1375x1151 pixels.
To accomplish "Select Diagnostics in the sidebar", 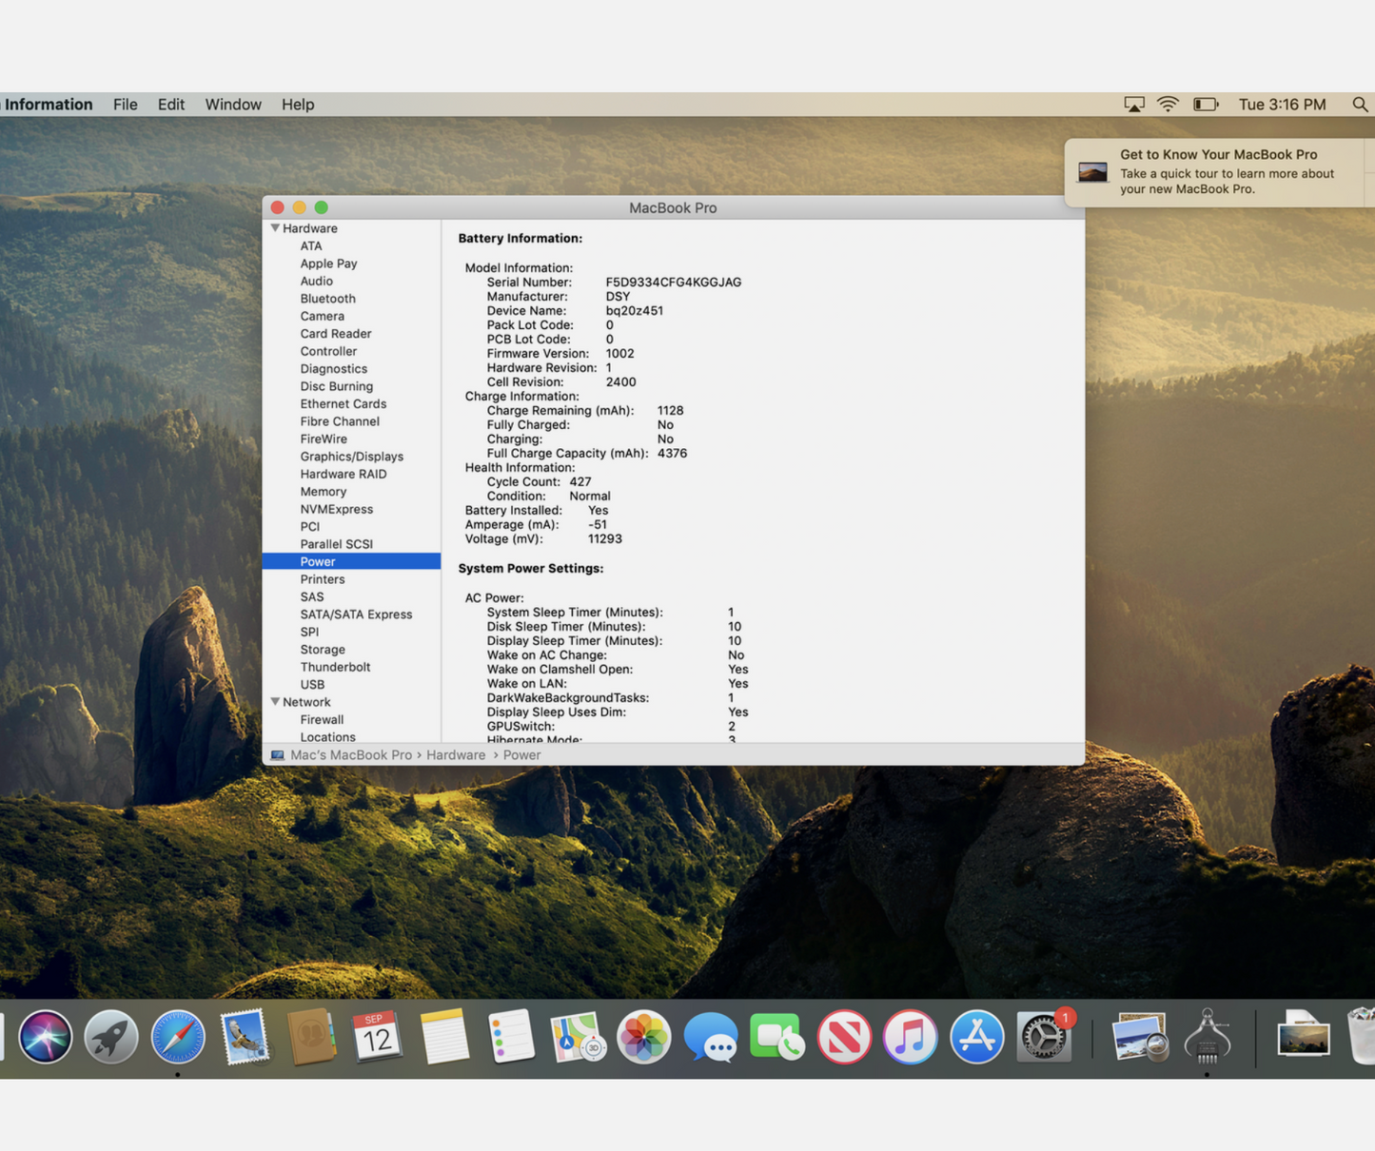I will pyautogui.click(x=334, y=369).
